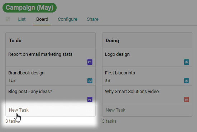The width and height of the screenshot is (197, 132).
Task: Open the Logo design task card
Action: (147, 58)
